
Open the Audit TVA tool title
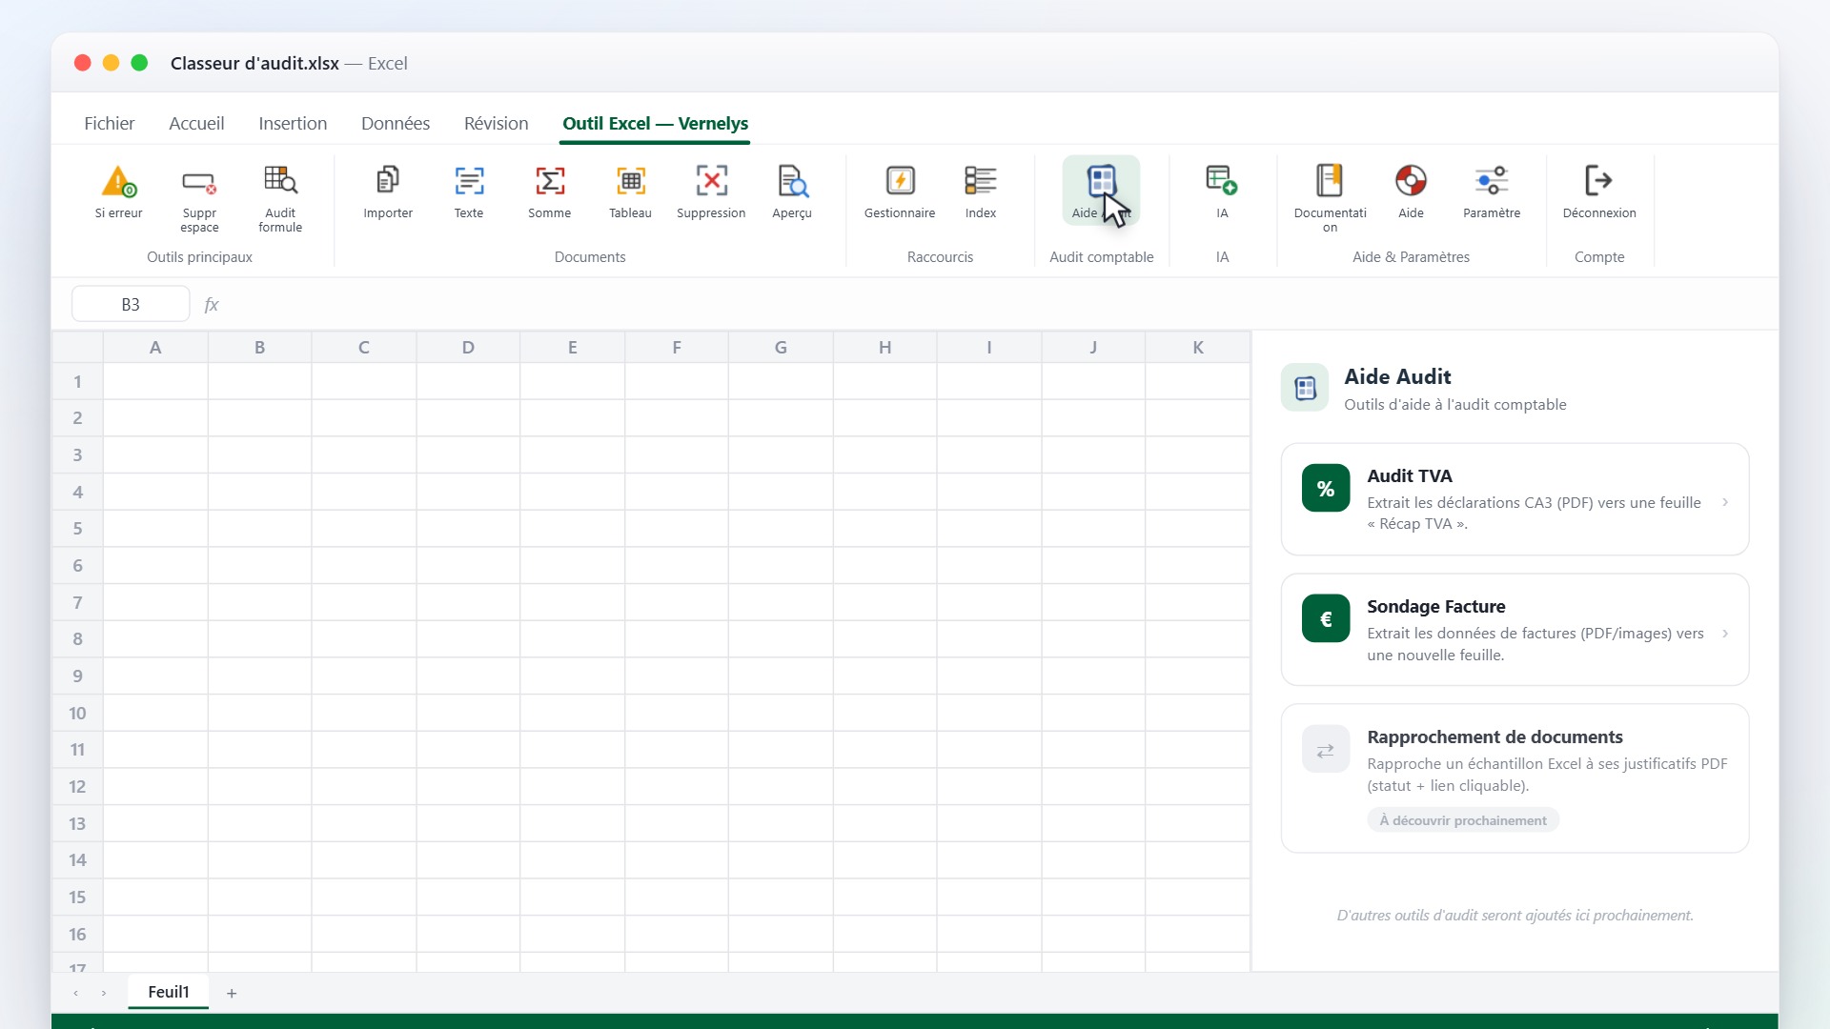click(x=1410, y=476)
